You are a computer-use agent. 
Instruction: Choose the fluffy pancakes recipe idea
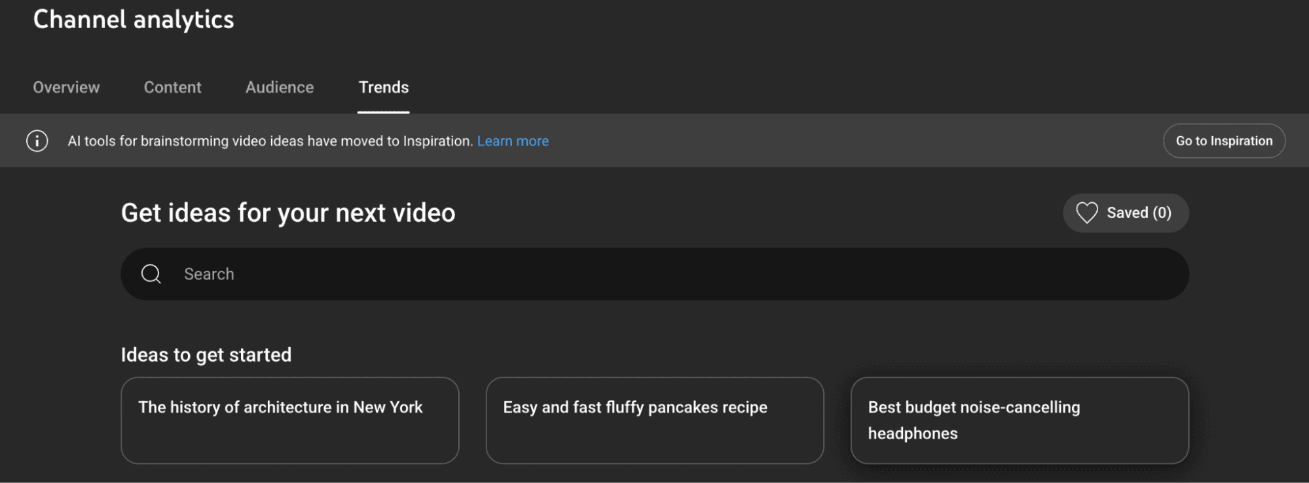click(x=654, y=420)
